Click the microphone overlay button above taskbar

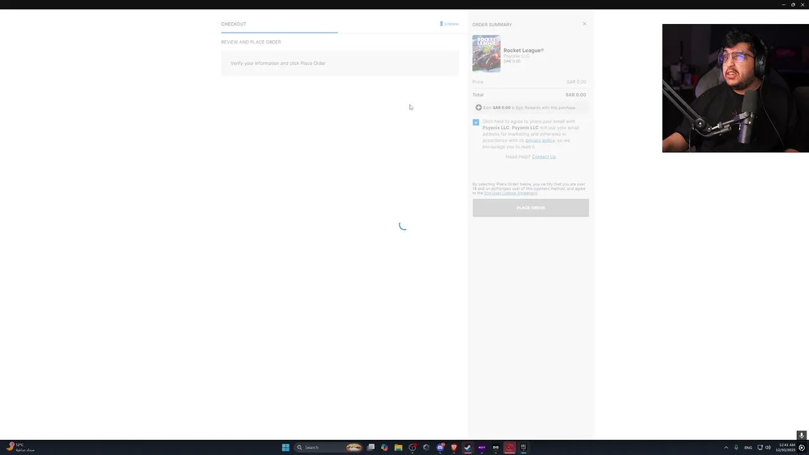(x=801, y=435)
